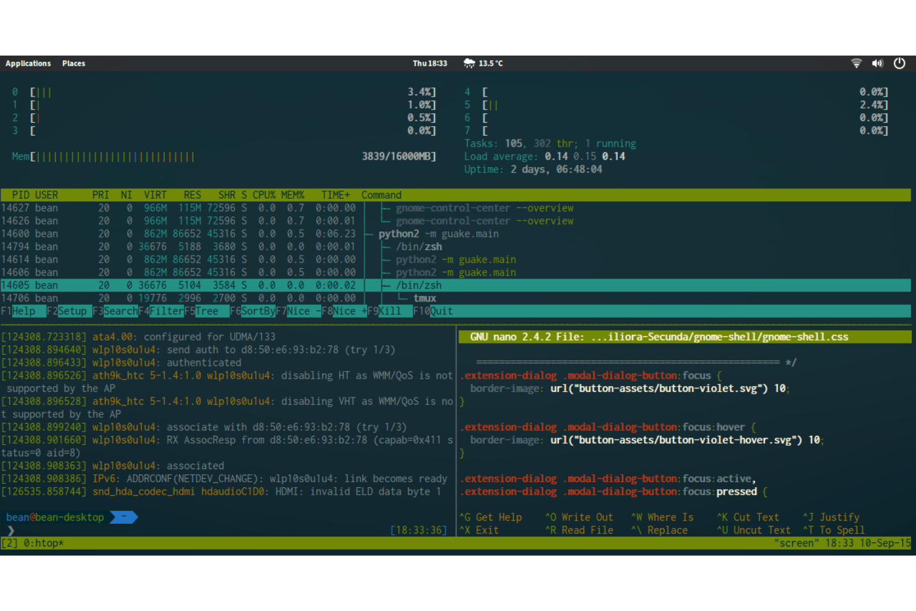Click the Tasks count line

pyautogui.click(x=550, y=144)
